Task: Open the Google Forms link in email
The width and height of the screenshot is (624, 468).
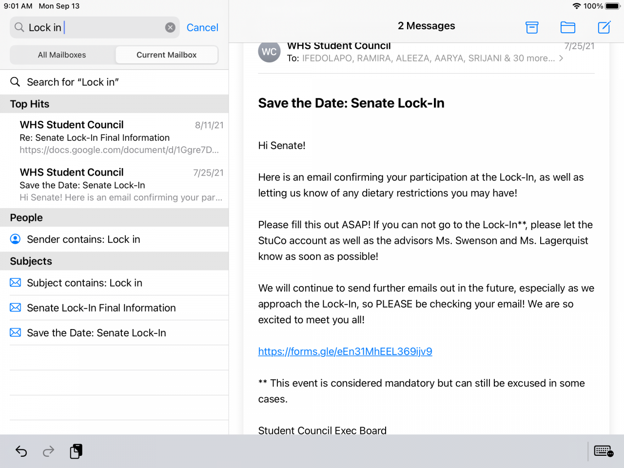Action: tap(345, 351)
